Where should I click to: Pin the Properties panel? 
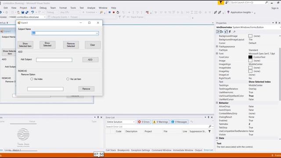point(276,23)
